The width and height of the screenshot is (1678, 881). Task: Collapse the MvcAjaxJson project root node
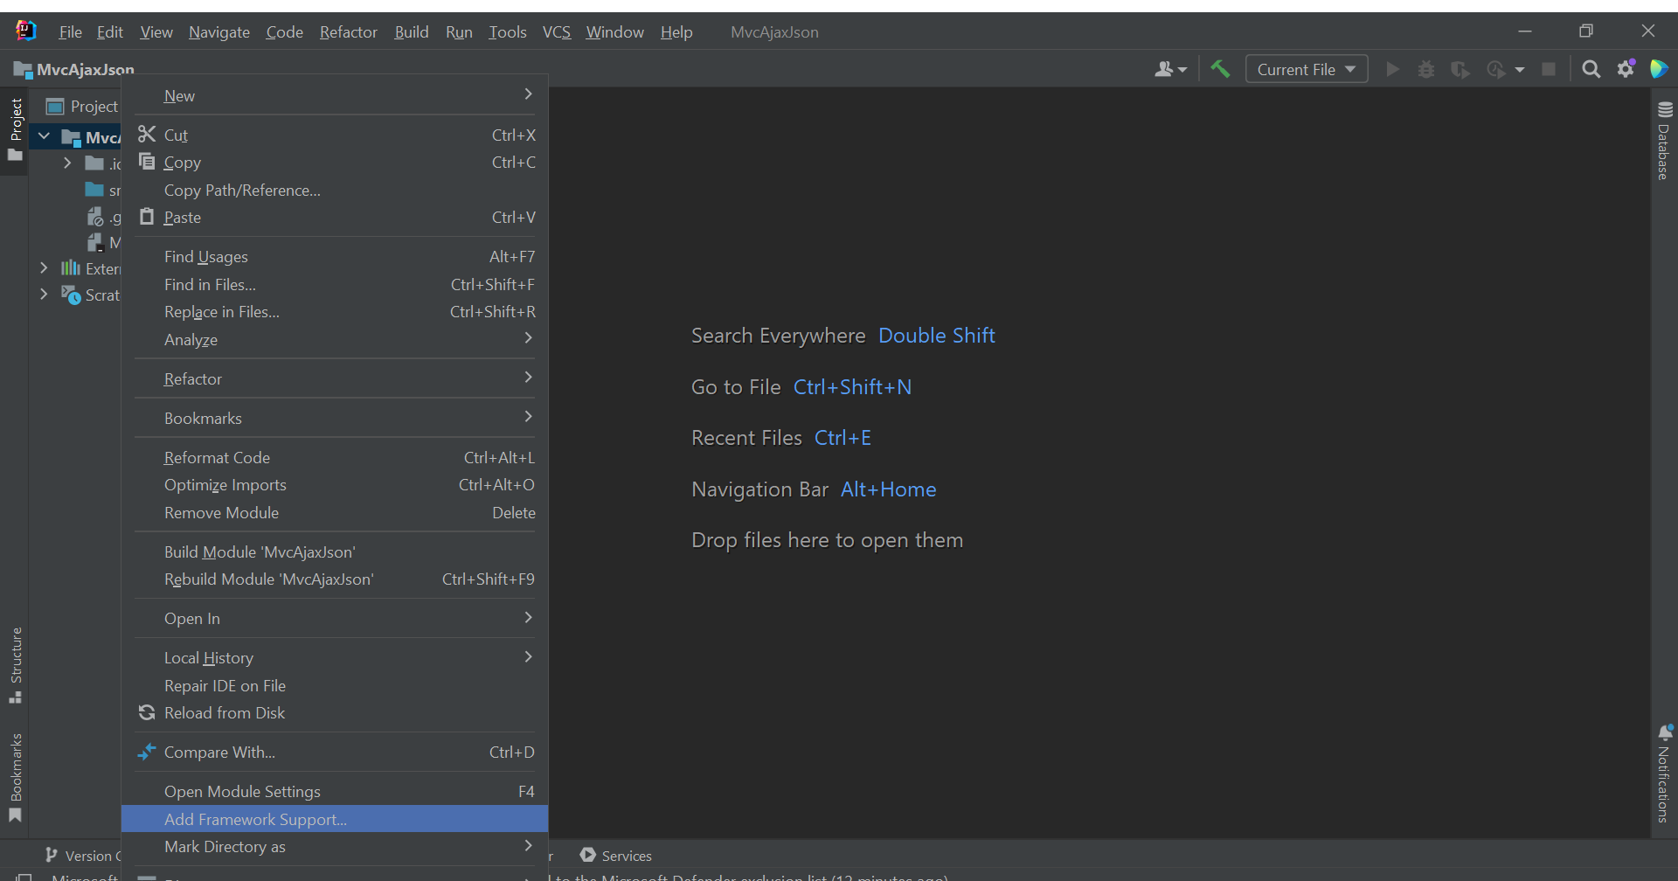click(x=44, y=136)
